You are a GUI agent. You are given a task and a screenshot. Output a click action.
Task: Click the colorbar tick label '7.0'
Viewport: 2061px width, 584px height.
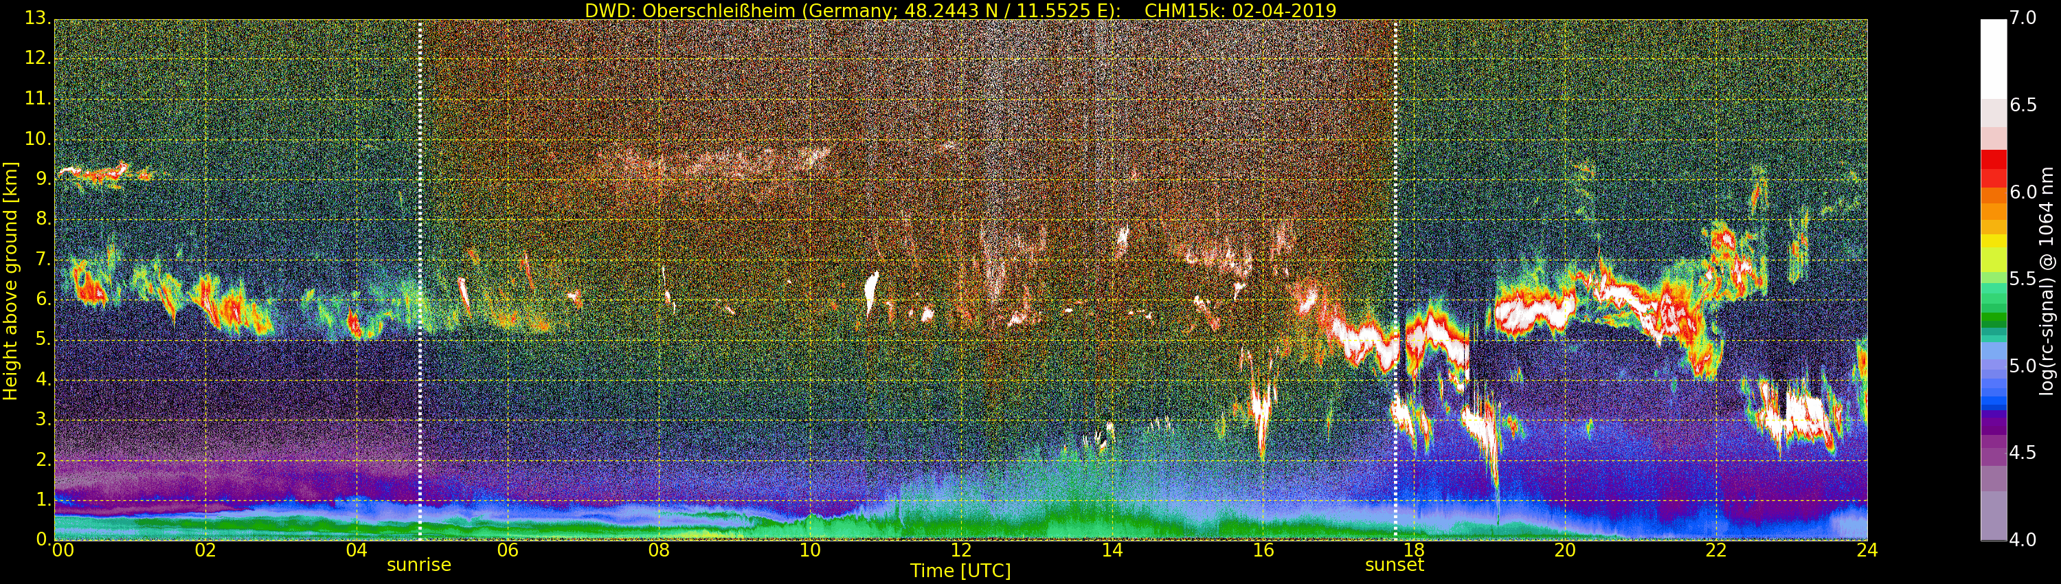pyautogui.click(x=2023, y=18)
